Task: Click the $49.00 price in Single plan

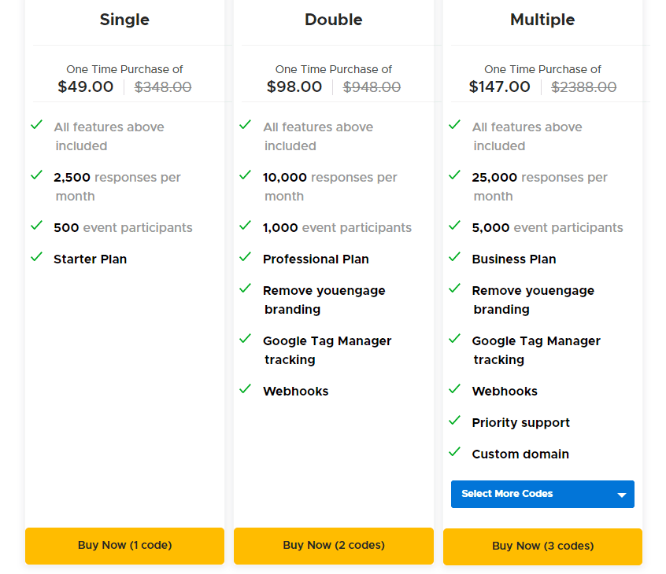Action: [x=86, y=87]
